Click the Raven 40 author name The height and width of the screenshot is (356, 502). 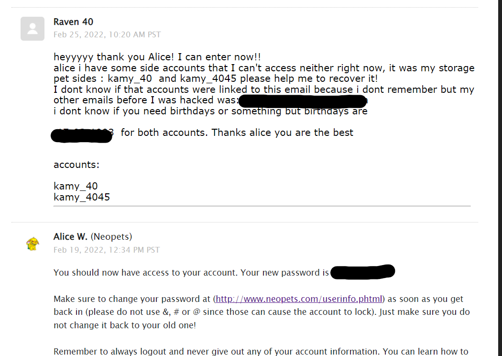click(73, 22)
